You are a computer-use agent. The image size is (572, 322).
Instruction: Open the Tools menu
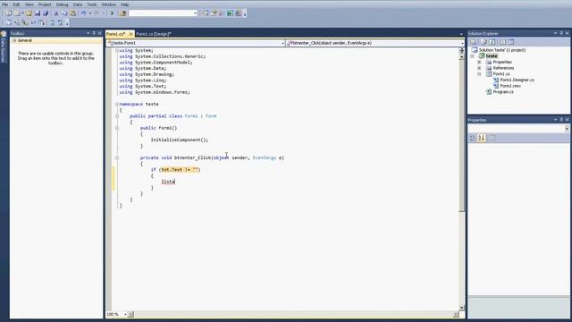92,4
